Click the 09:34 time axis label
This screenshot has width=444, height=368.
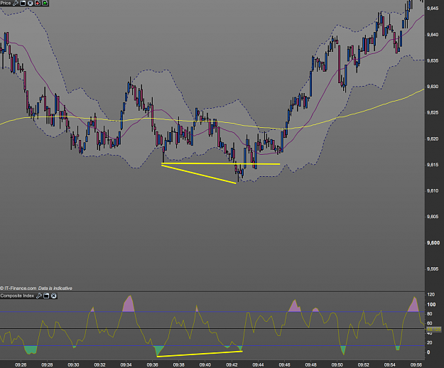pos(126,365)
